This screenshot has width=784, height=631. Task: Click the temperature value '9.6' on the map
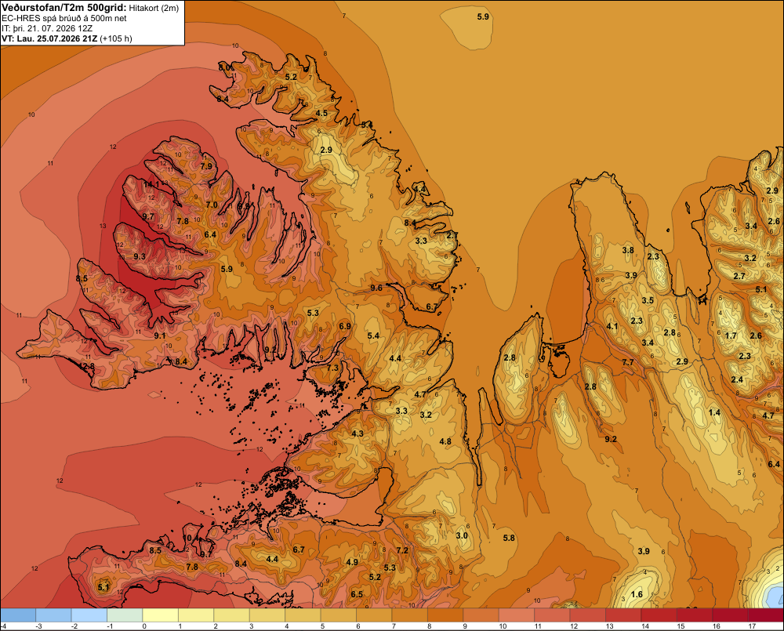point(376,288)
